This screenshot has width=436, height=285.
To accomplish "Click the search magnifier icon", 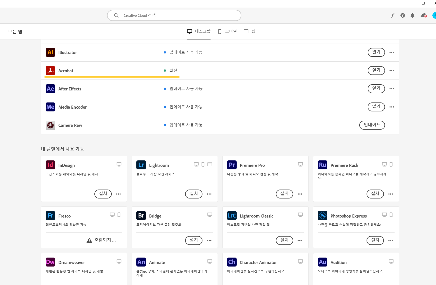I will (116, 15).
